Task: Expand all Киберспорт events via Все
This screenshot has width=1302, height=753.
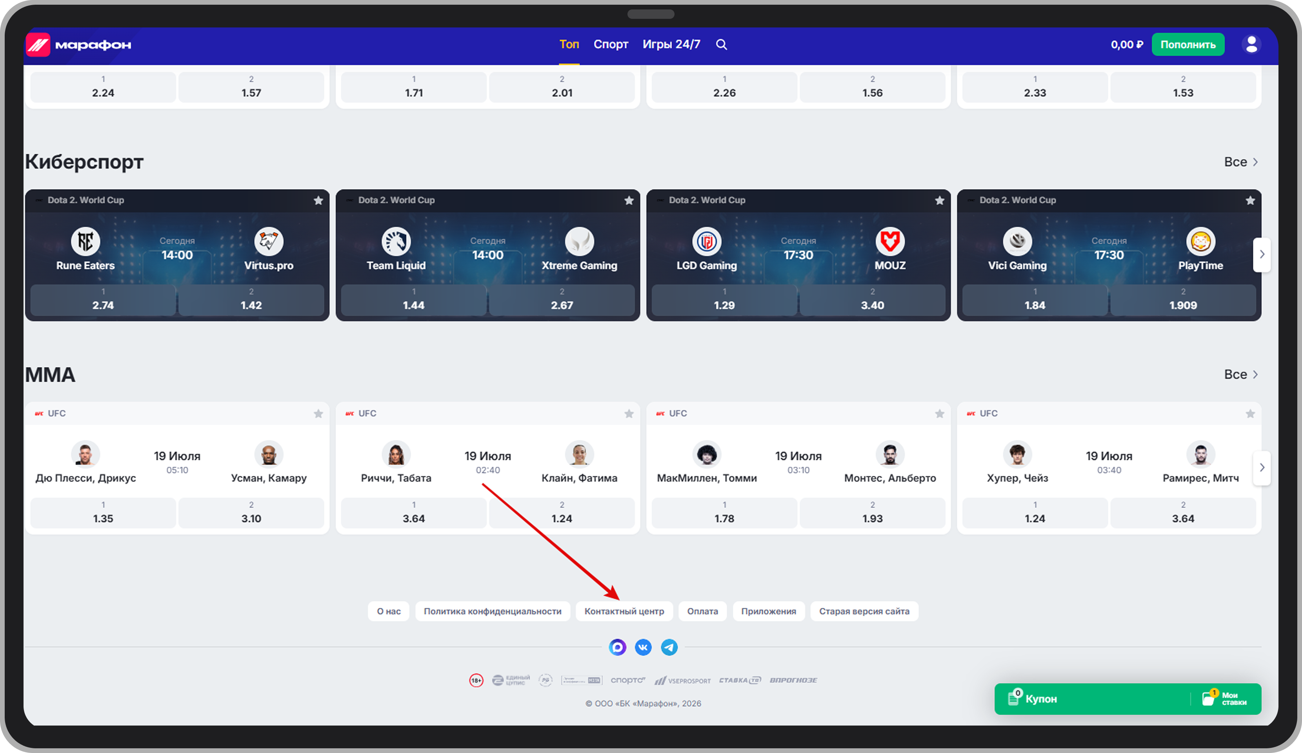Action: coord(1241,162)
